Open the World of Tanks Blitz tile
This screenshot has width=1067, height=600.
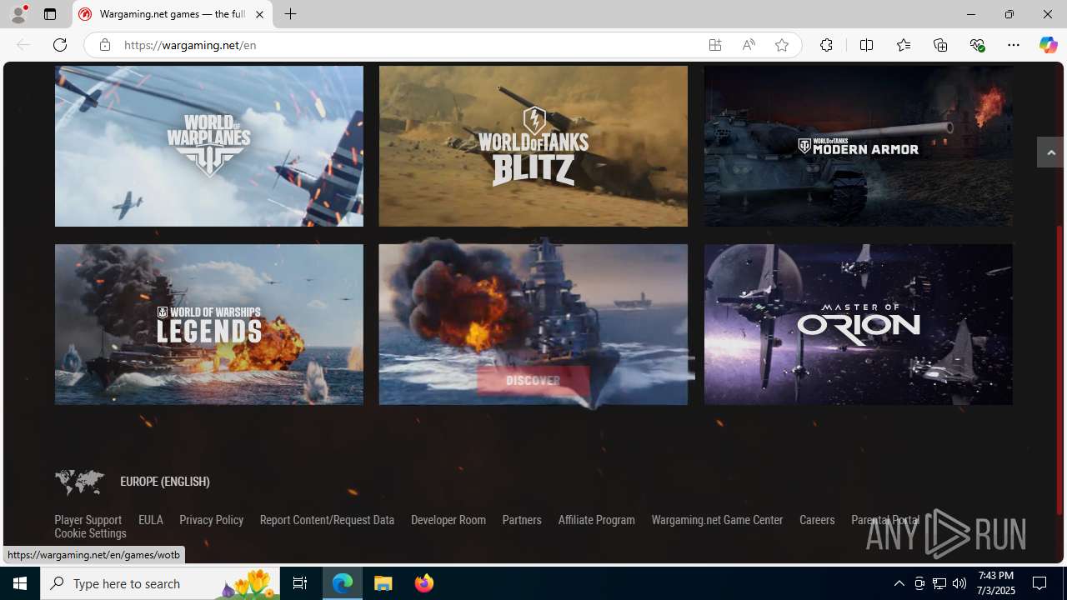tap(533, 146)
